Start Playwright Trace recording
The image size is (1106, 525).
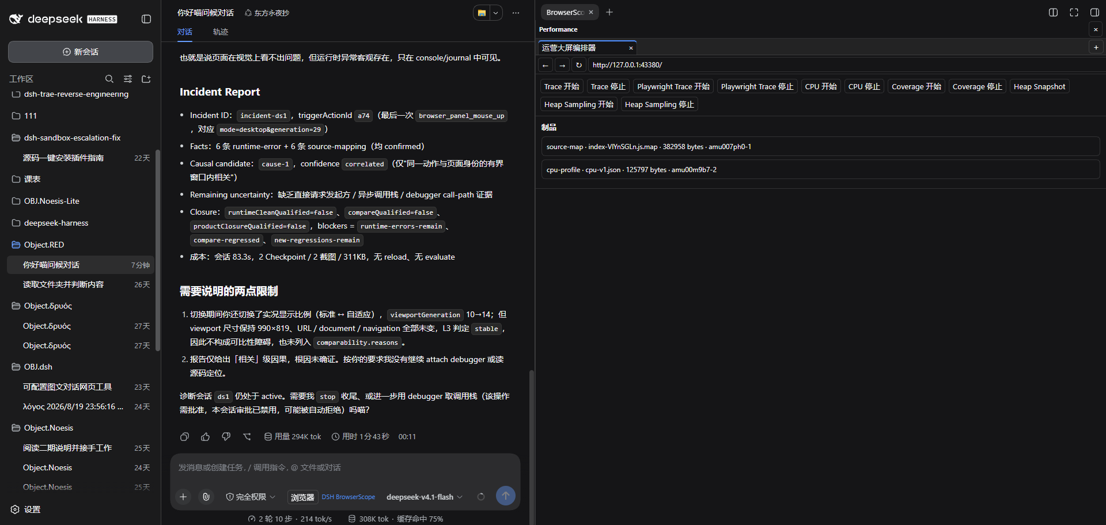[x=673, y=86]
